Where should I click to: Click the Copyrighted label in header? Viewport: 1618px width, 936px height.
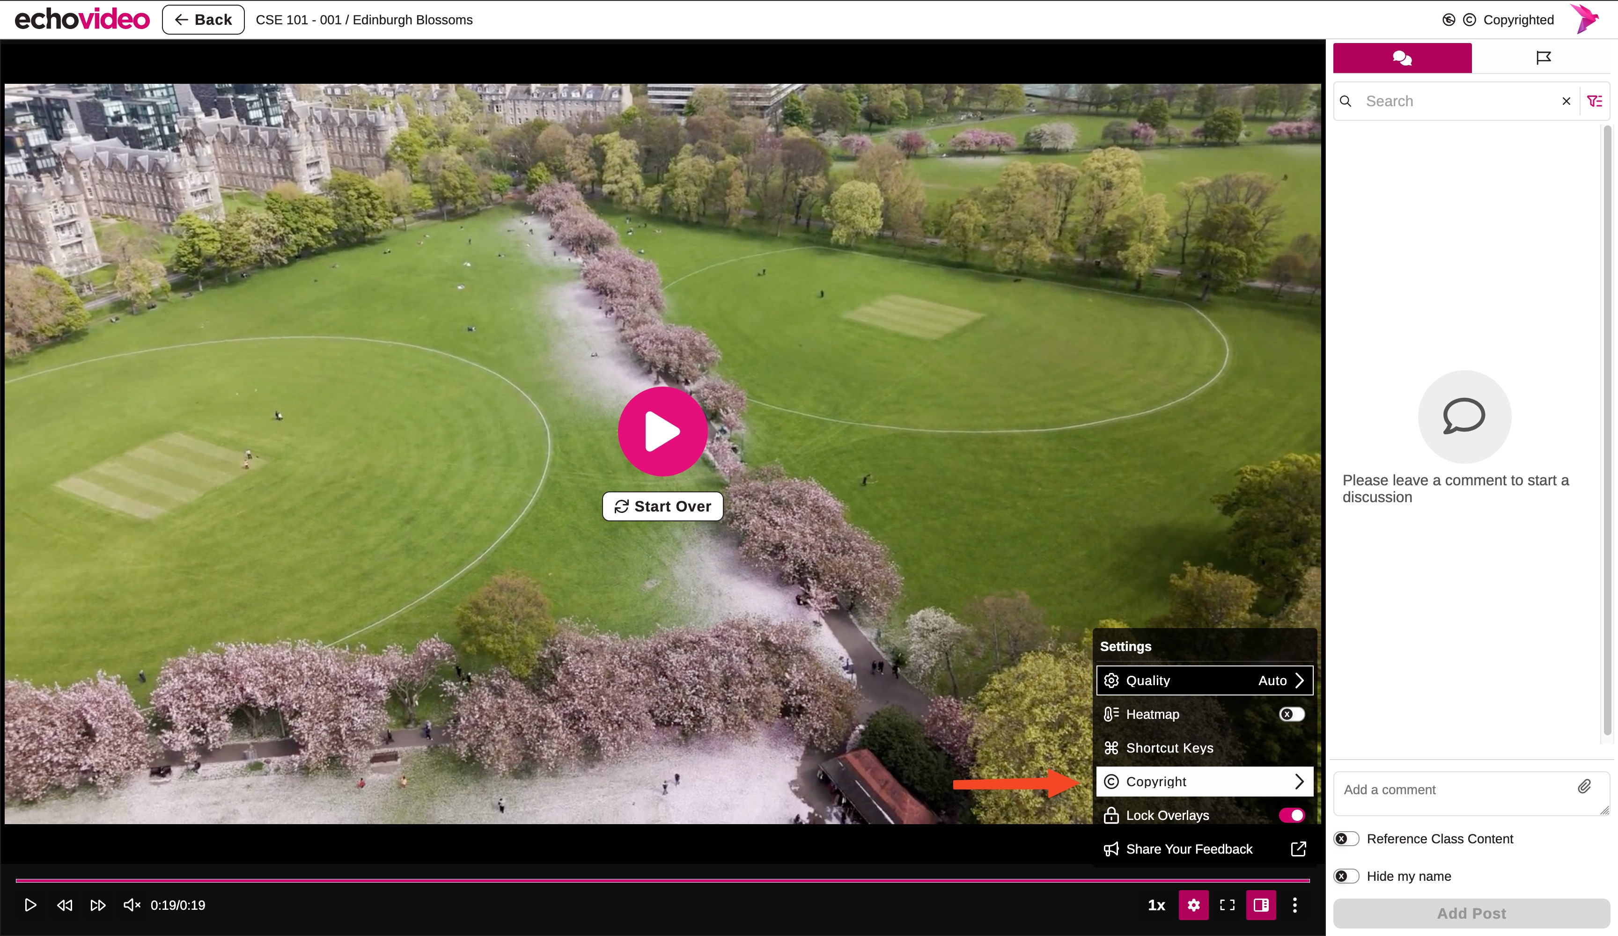(1518, 20)
